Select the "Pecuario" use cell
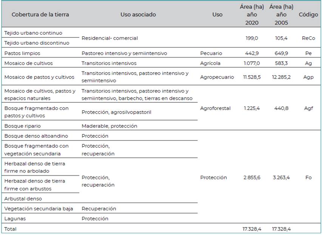 point(211,53)
